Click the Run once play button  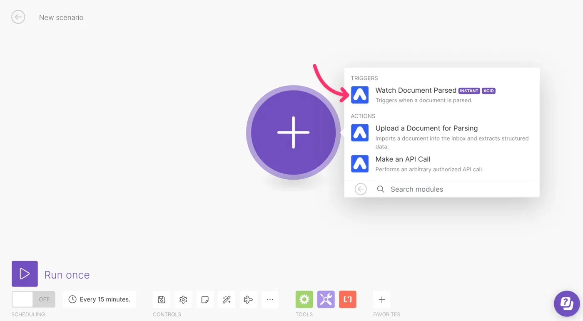pos(25,274)
